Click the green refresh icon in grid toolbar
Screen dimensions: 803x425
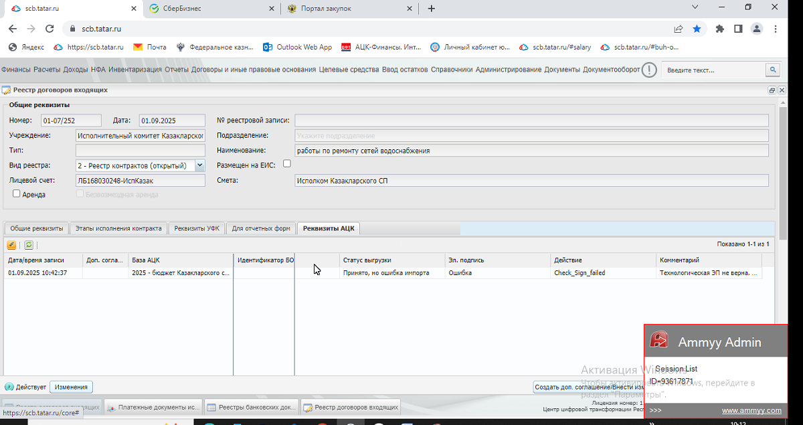coord(29,245)
